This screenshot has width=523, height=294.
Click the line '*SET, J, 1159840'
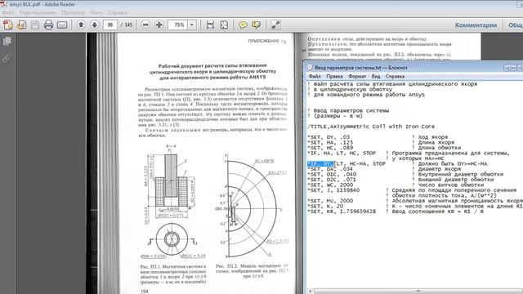tap(333, 190)
